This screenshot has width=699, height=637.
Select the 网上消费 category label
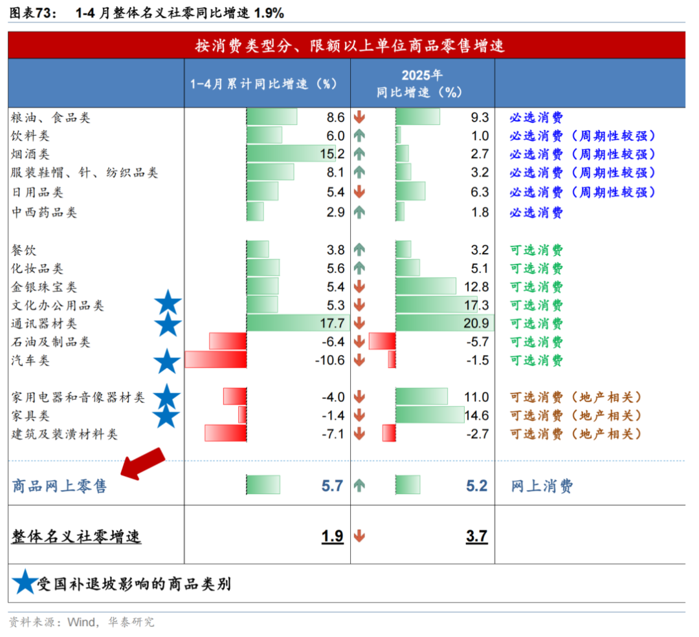(542, 486)
